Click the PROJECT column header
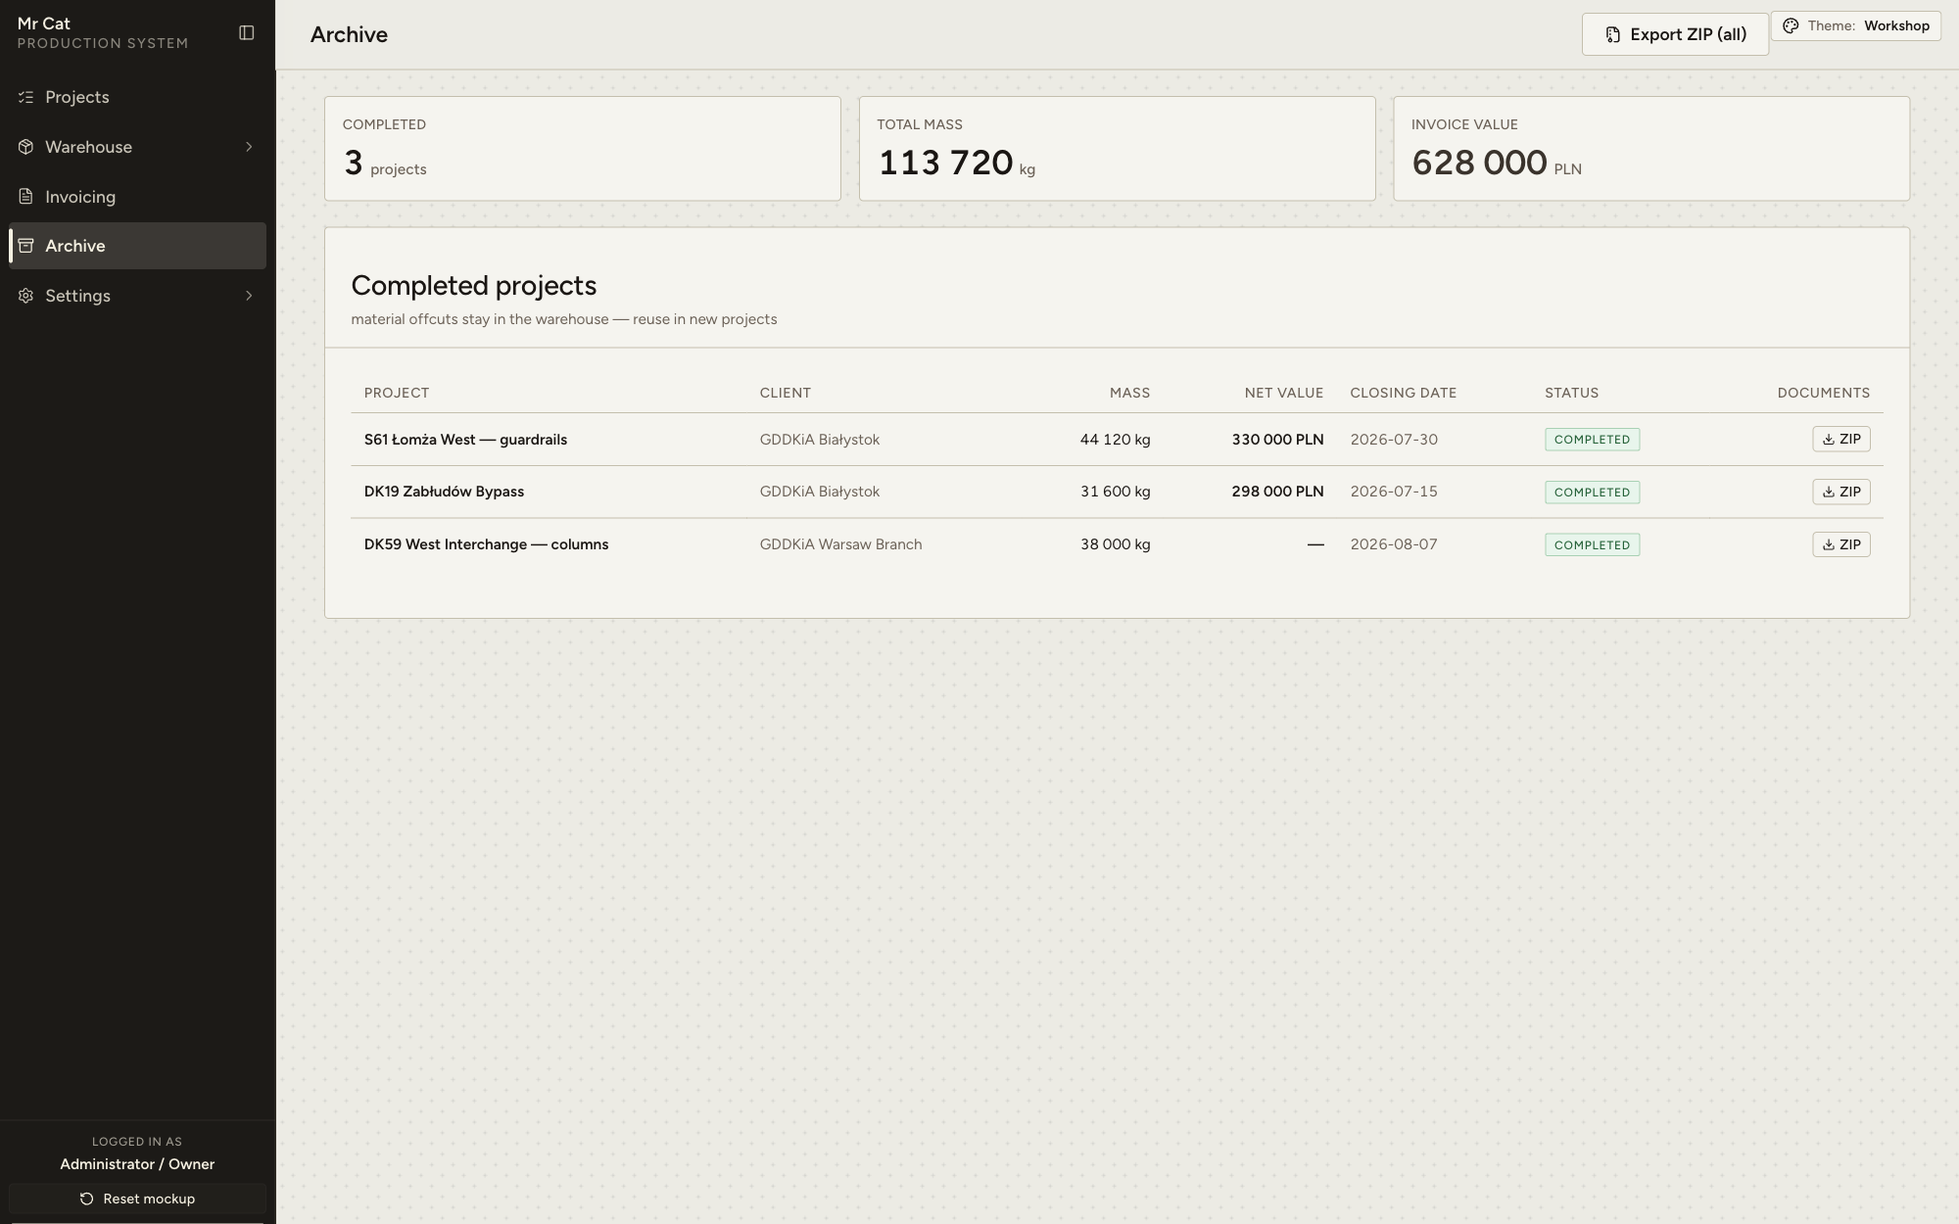This screenshot has height=1224, width=1959. (397, 393)
